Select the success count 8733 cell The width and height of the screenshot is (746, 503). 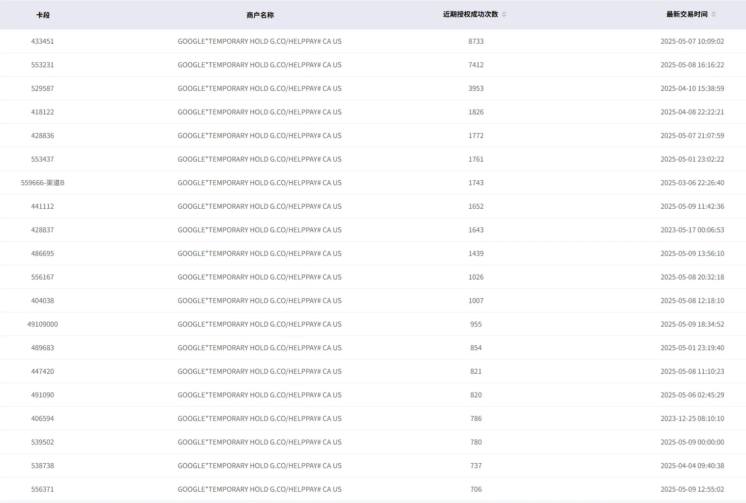pyautogui.click(x=476, y=41)
